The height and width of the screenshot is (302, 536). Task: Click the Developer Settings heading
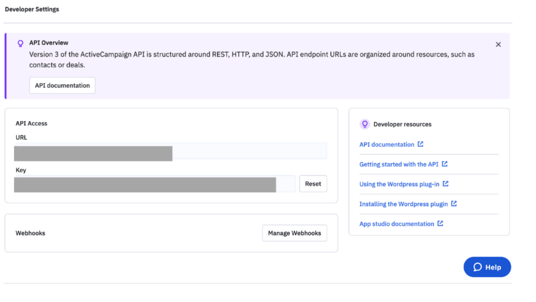click(32, 9)
